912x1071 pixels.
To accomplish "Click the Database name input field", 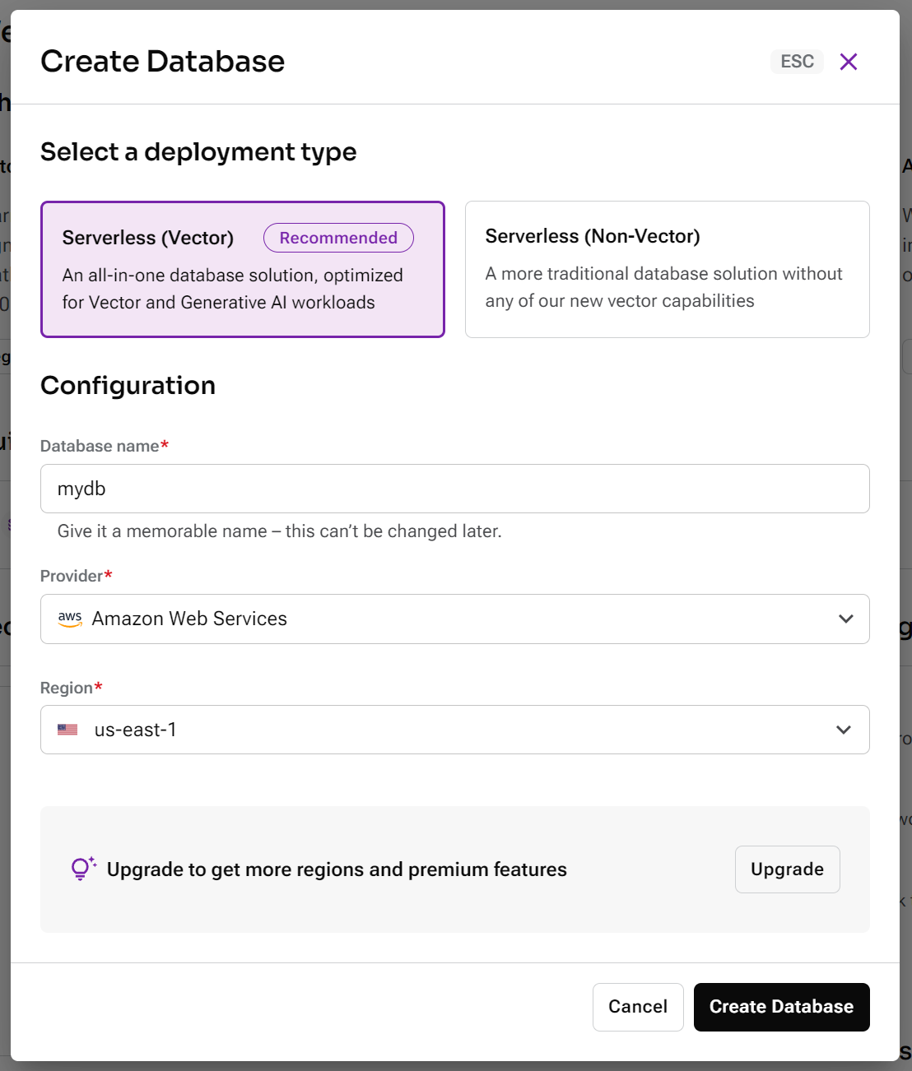I will click(x=454, y=489).
